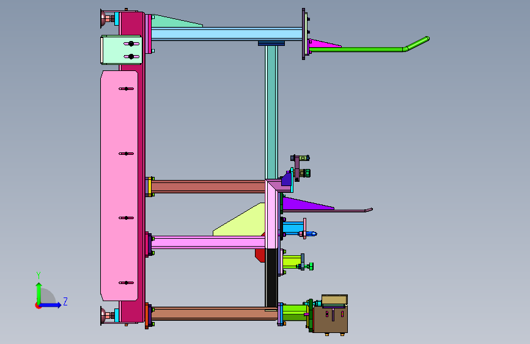Select the sky blue air cylinder body
530x344 pixels.
(x=293, y=227)
